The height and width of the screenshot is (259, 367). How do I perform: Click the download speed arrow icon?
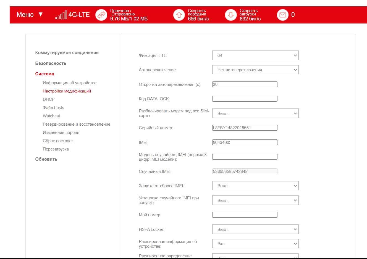point(231,15)
